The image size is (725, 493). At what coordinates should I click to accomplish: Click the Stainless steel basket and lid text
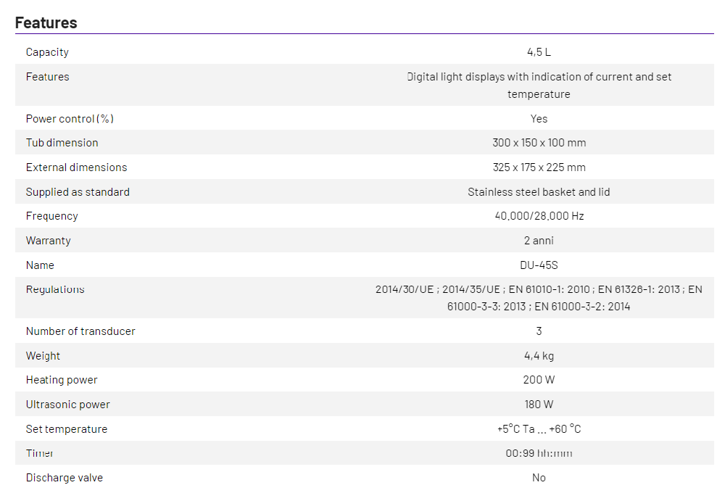pos(539,192)
